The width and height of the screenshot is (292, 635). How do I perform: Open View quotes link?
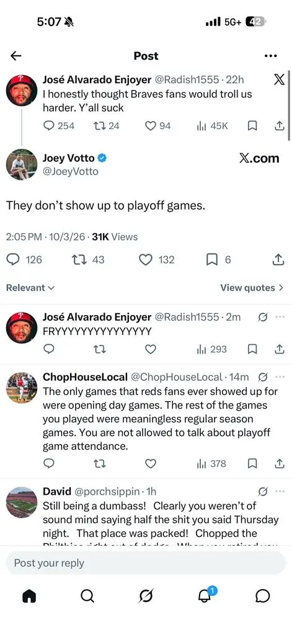tap(252, 288)
